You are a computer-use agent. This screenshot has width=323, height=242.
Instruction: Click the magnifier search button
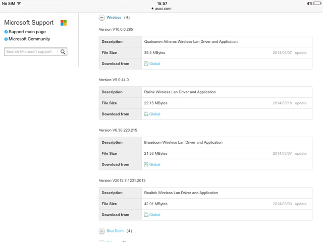[63, 51]
